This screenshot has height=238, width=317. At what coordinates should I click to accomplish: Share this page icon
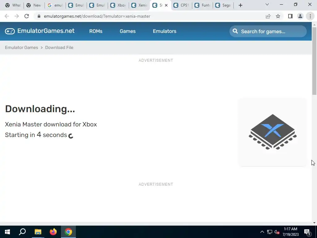click(268, 16)
